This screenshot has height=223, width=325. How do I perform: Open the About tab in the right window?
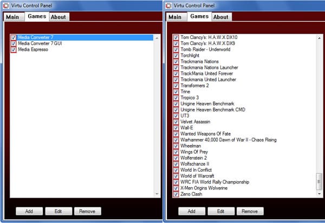221,17
